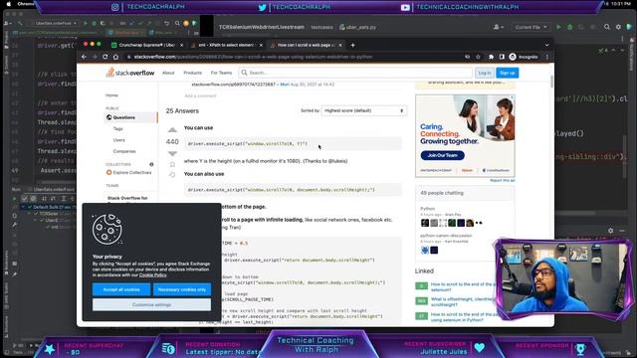The width and height of the screenshot is (637, 358).
Task: Hide the Run panel with minimize icon
Action: tap(622, 231)
